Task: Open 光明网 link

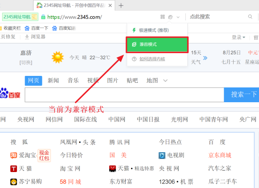Action: click(x=180, y=119)
